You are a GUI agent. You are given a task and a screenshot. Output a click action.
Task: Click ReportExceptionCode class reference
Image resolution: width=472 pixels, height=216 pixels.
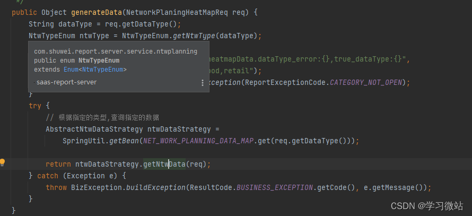coord(286,83)
